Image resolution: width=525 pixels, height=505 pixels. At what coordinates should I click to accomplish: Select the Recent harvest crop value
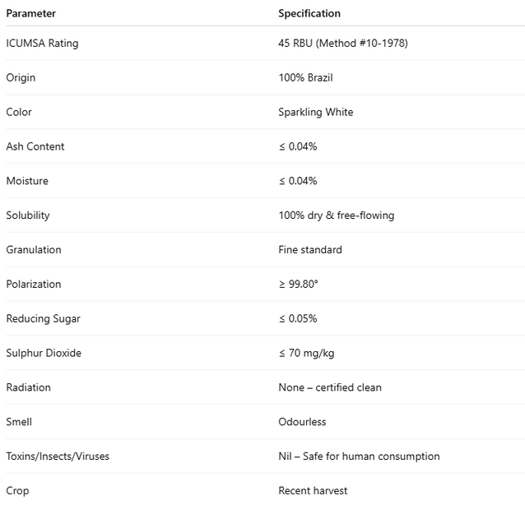pos(313,491)
